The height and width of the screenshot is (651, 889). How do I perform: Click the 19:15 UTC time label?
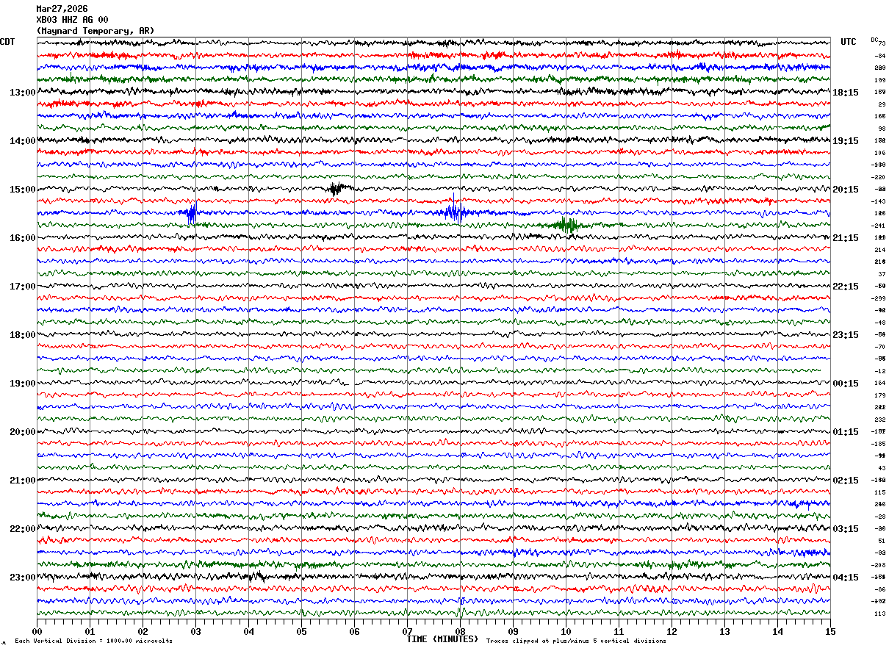pyautogui.click(x=846, y=141)
